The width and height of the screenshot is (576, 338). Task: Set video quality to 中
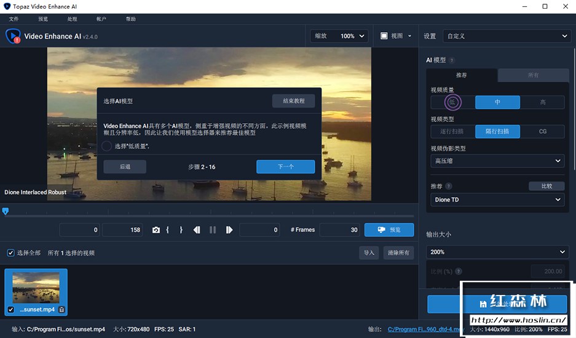pos(497,102)
